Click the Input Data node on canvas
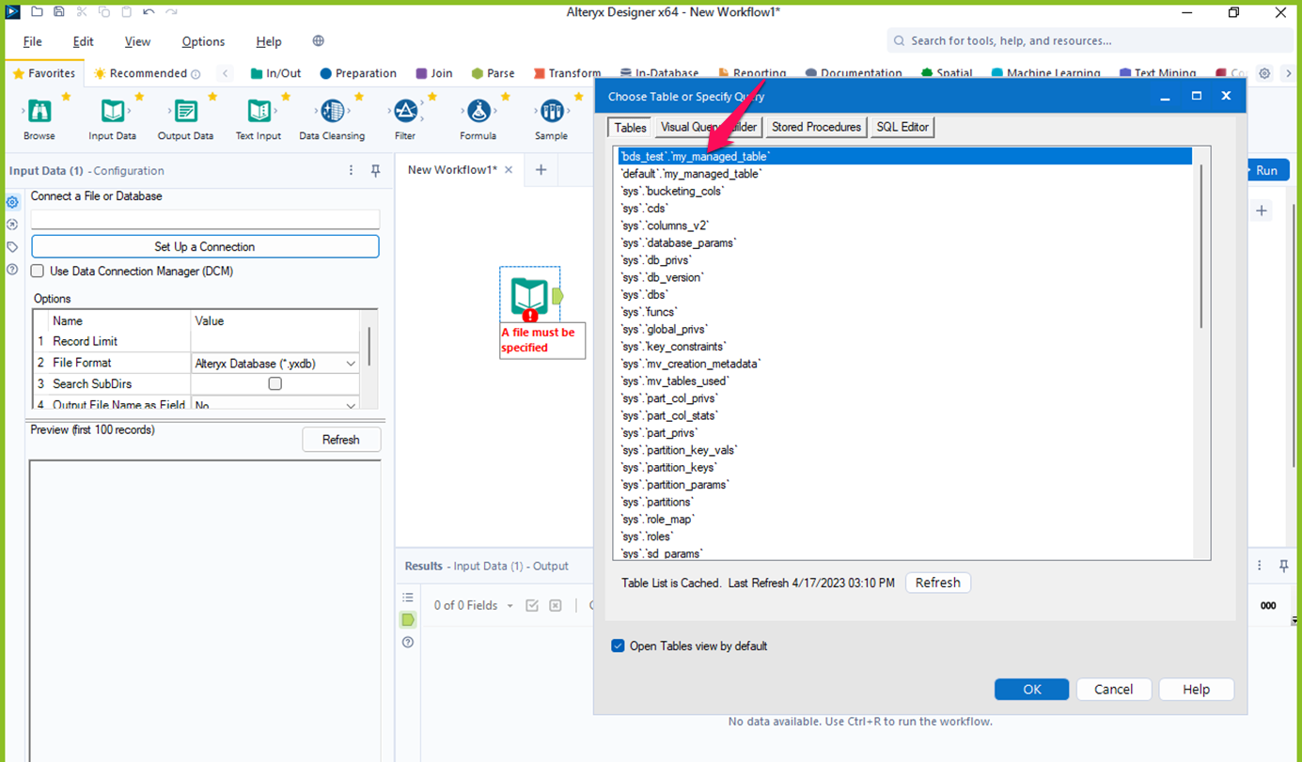1302x762 pixels. click(530, 297)
